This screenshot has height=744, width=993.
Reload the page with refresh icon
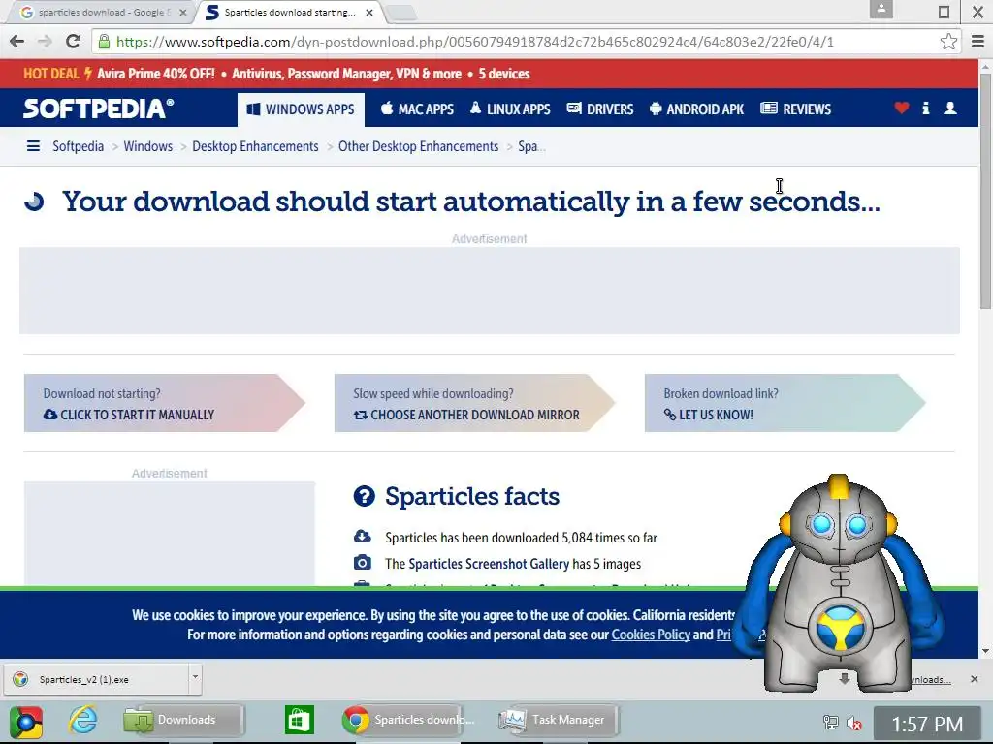click(73, 41)
